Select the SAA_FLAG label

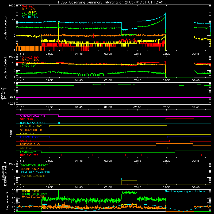26,141
